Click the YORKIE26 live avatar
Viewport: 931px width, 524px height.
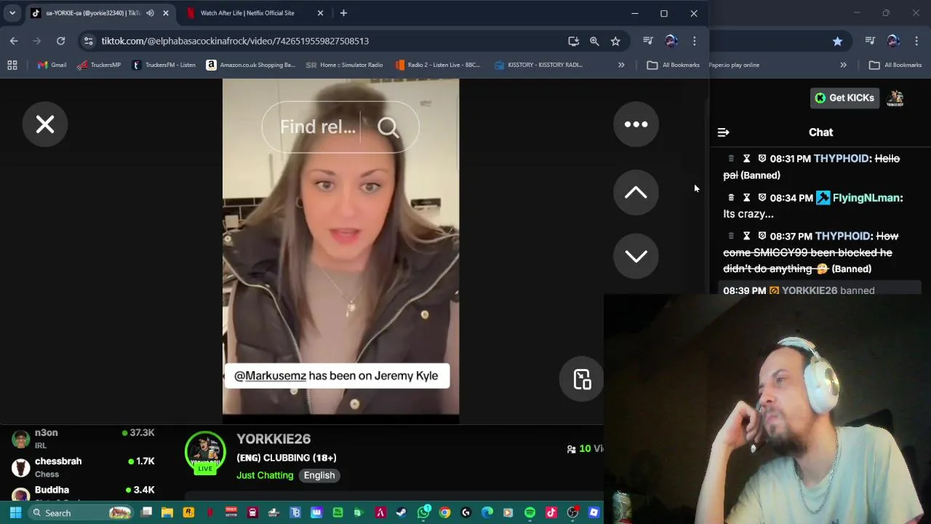point(205,453)
